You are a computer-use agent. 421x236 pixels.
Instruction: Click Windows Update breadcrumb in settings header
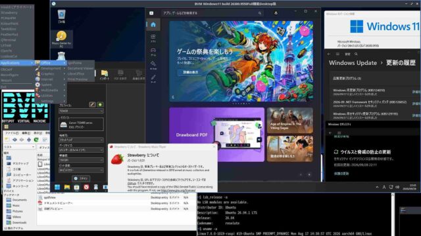pos(353,63)
